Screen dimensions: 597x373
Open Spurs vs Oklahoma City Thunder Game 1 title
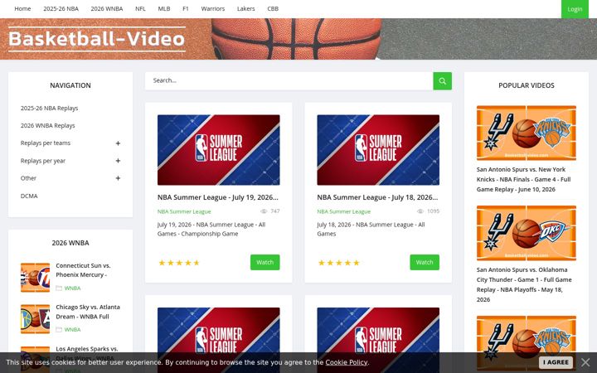pyautogui.click(x=524, y=284)
